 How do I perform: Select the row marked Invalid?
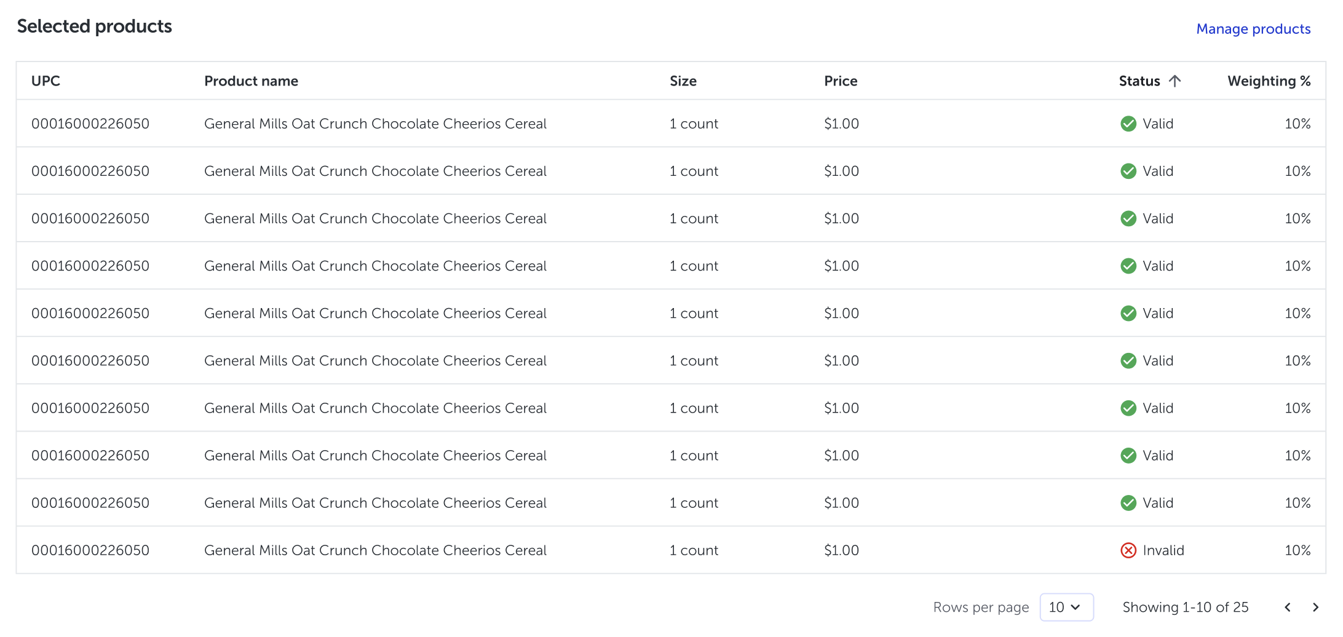[x=375, y=550]
